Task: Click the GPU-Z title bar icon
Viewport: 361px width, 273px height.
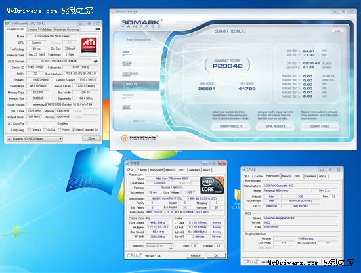Action: 7,24
